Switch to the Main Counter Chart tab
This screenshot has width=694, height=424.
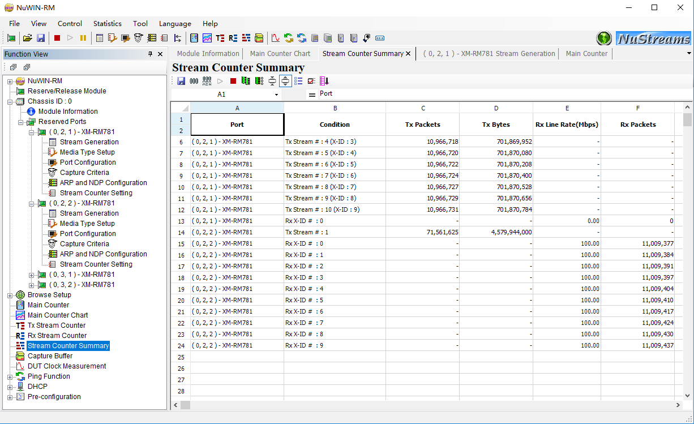point(280,54)
